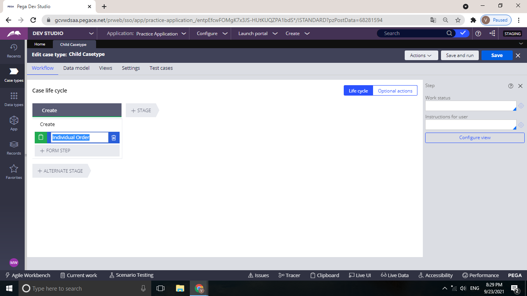Click Save and run button
This screenshot has height=296, width=527.
click(460, 55)
